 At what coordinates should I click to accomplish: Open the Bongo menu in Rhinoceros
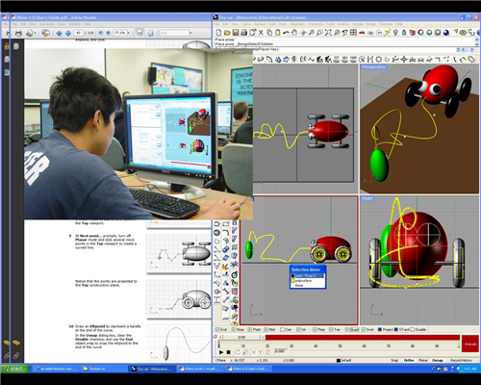click(x=371, y=24)
